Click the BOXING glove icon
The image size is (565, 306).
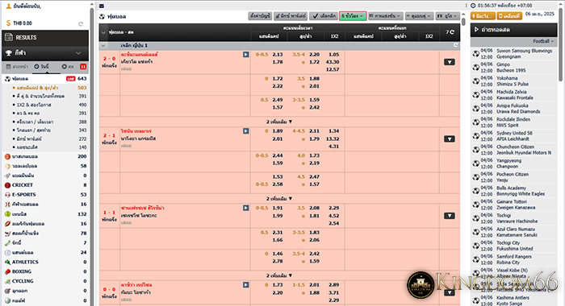7,271
